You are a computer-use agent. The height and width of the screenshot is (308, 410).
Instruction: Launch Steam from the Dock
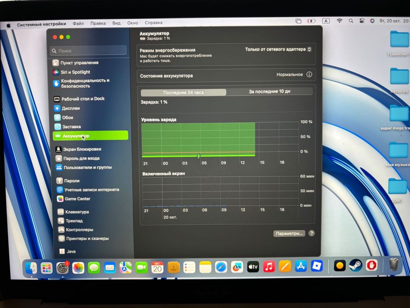356,266
